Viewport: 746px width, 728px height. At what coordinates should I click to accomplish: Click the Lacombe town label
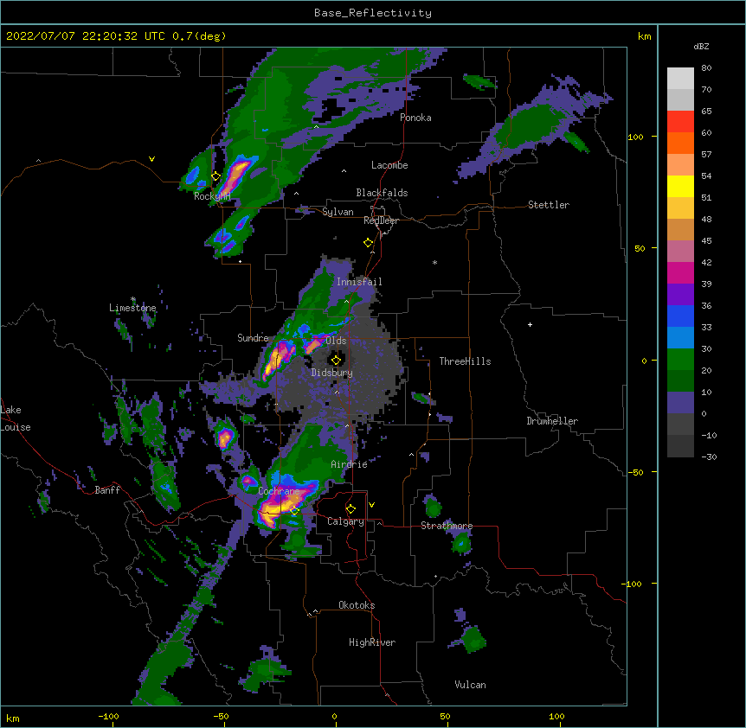pyautogui.click(x=389, y=165)
